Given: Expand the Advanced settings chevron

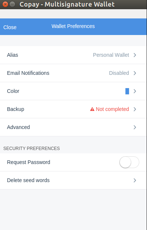Looking at the screenshot, I should 135,127.
